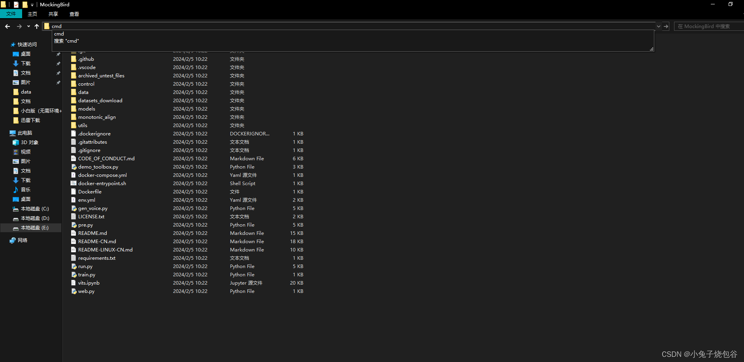
Task: Open 桌面 under quick access
Action: [26, 54]
